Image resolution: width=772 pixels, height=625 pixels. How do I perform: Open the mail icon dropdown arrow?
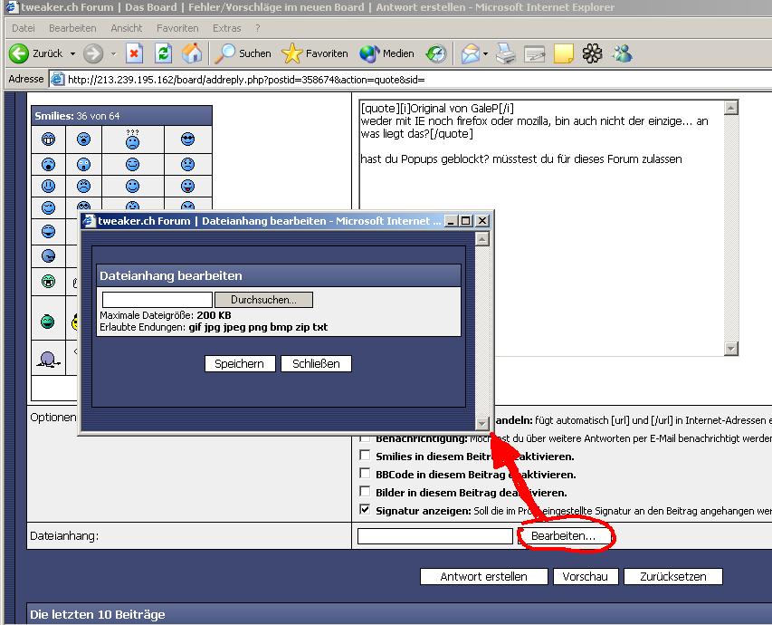click(486, 53)
